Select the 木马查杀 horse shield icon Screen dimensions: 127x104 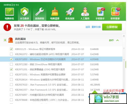click(24, 12)
